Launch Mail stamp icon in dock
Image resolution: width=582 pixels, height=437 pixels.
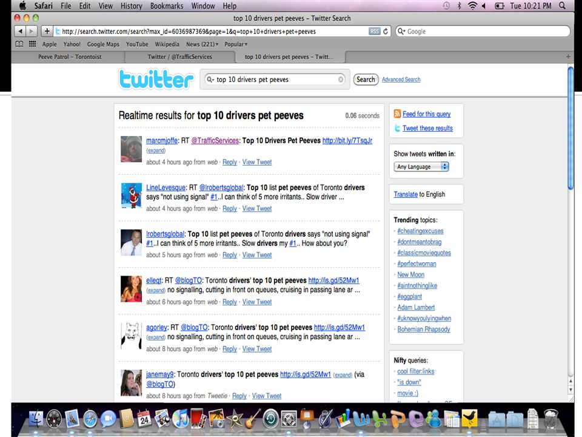click(x=72, y=419)
